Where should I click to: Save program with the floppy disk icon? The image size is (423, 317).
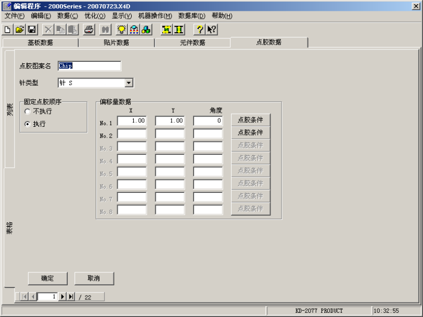pos(32,30)
